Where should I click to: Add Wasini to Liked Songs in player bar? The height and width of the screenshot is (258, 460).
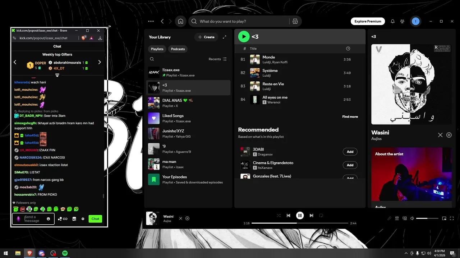pyautogui.click(x=187, y=218)
